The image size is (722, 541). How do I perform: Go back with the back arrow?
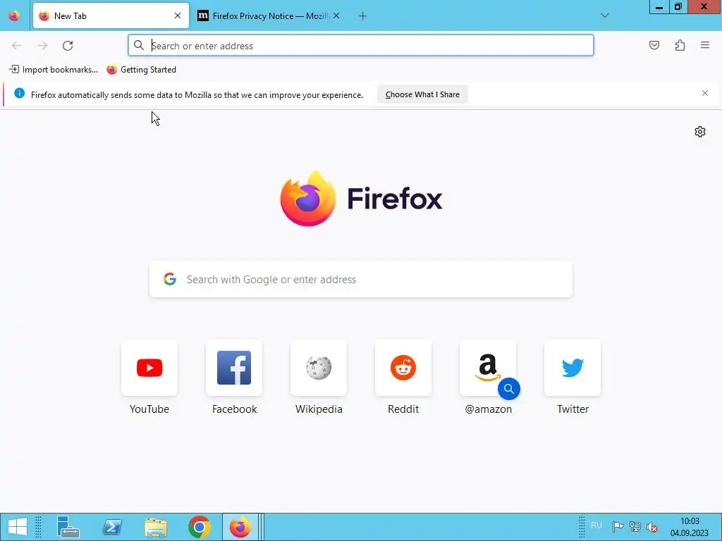pyautogui.click(x=17, y=46)
